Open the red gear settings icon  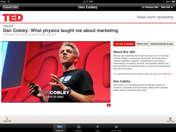tap(109, 105)
